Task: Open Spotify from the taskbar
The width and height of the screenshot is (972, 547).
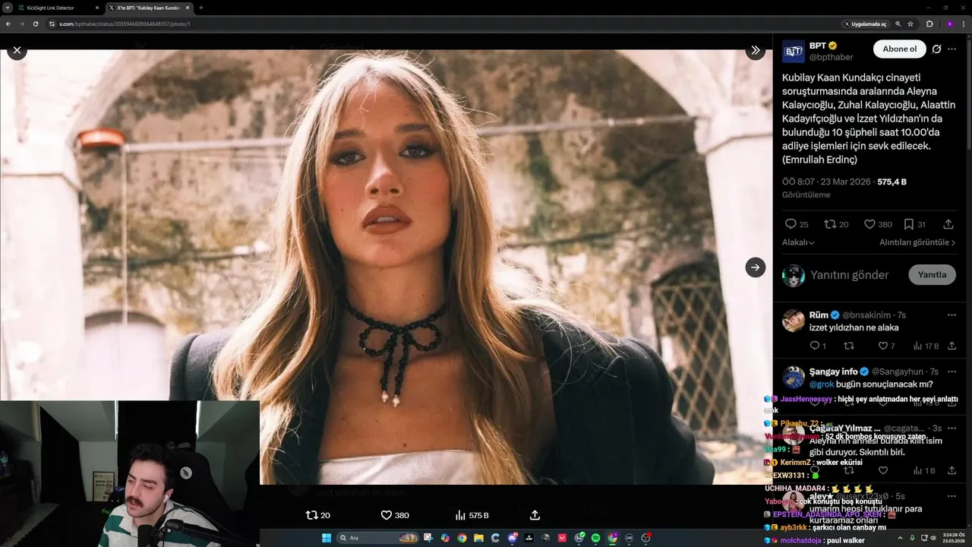Action: (x=595, y=538)
